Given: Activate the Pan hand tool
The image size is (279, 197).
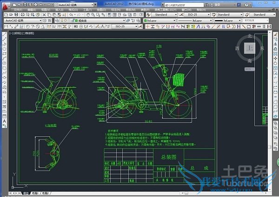Looking at the screenshot, I should (x=88, y=15).
